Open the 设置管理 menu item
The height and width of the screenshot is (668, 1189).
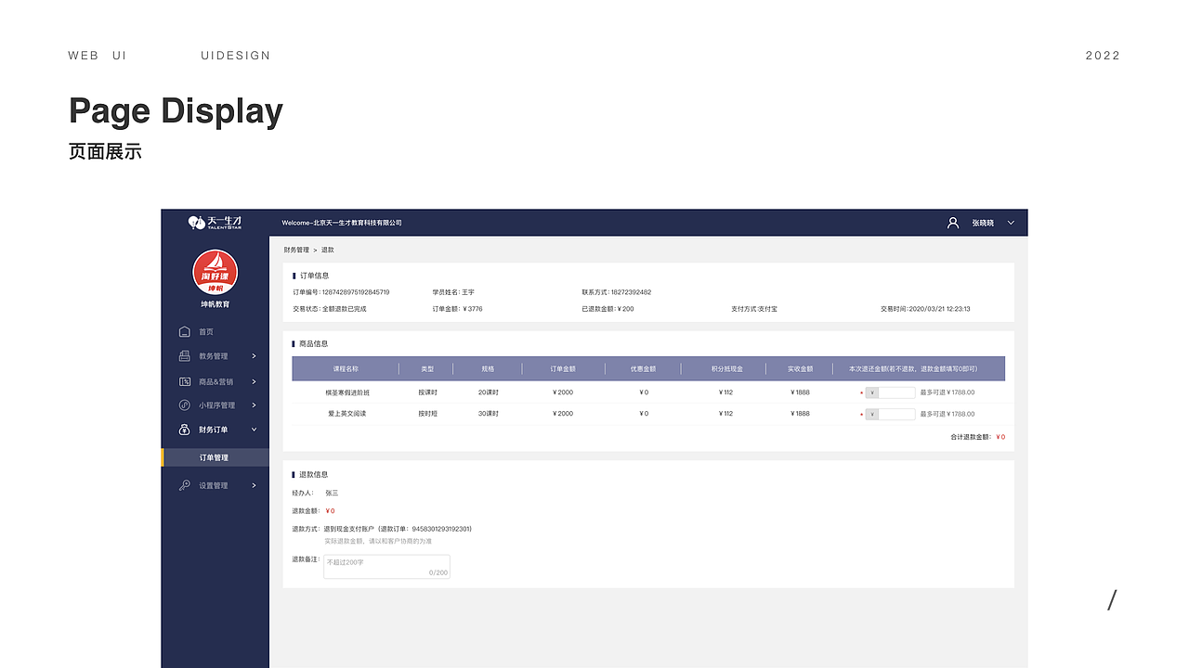[216, 485]
